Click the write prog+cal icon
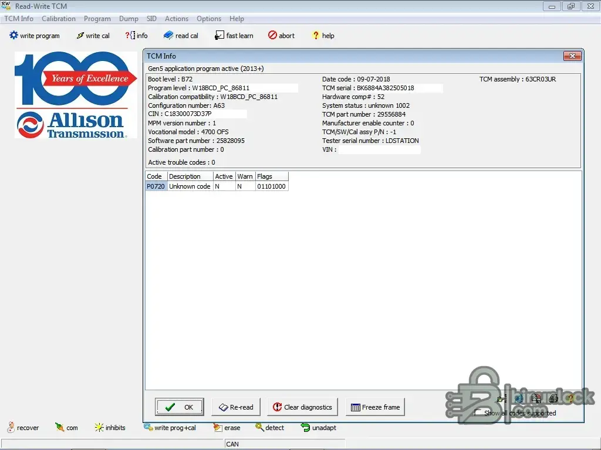The image size is (601, 450). [148, 427]
